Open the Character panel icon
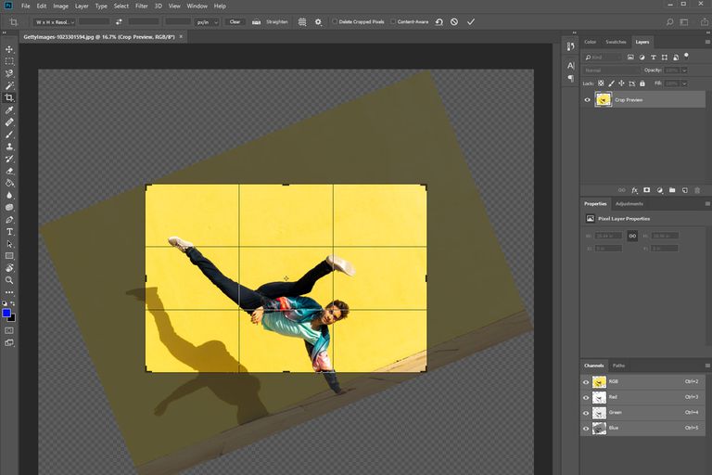This screenshot has height=475, width=712. click(x=571, y=66)
